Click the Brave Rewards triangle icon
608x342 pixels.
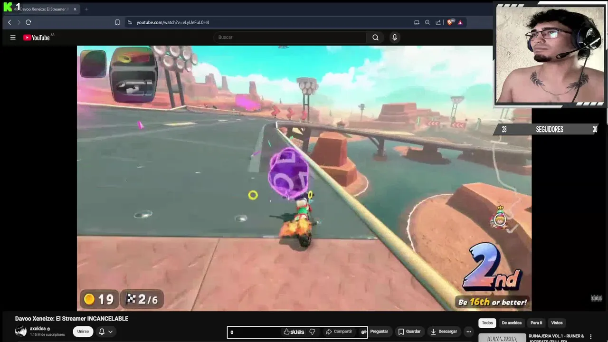(460, 22)
